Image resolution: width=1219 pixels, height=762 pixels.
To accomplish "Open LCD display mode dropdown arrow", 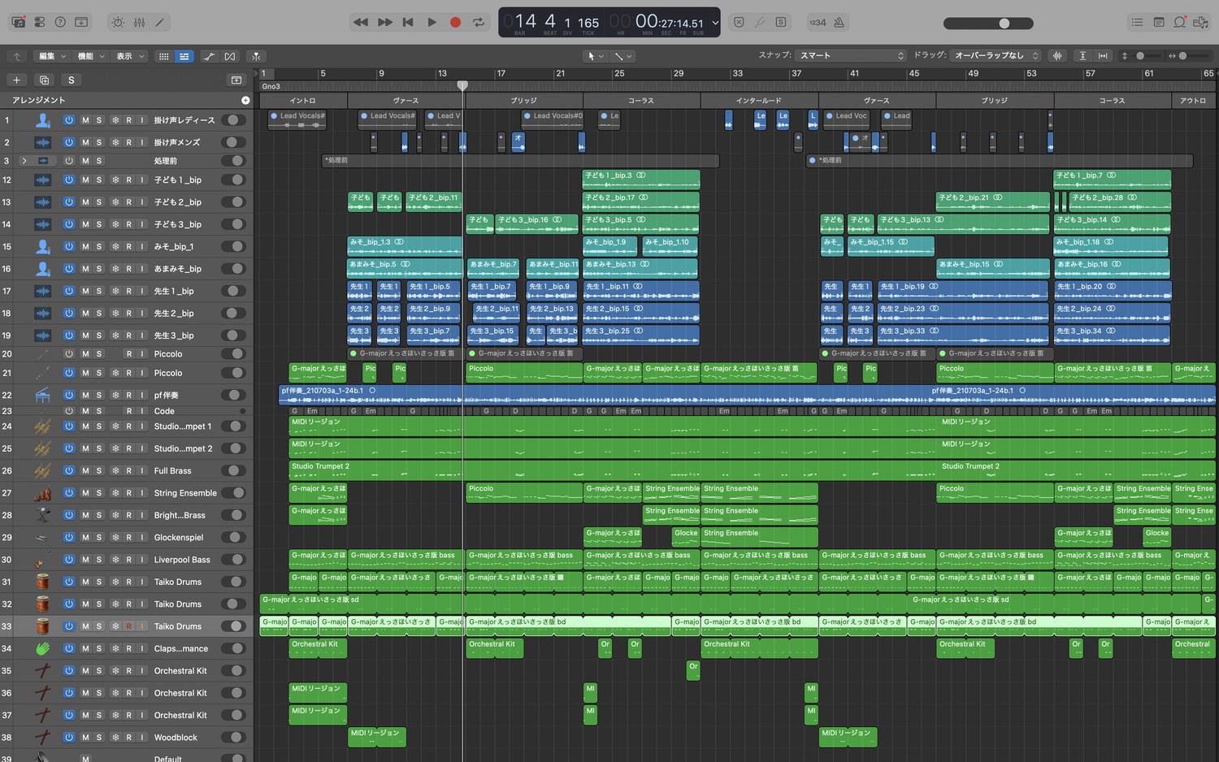I will pos(715,23).
